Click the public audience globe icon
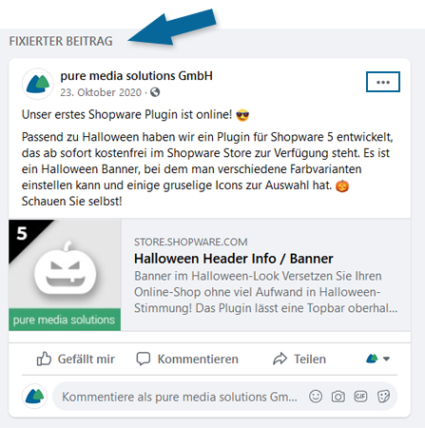The width and height of the screenshot is (425, 428). [155, 92]
